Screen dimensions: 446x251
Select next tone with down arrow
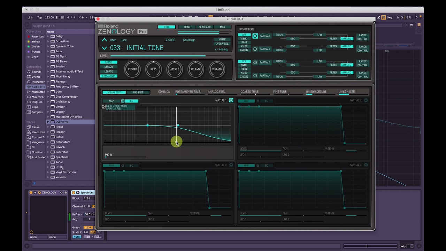(x=104, y=48)
